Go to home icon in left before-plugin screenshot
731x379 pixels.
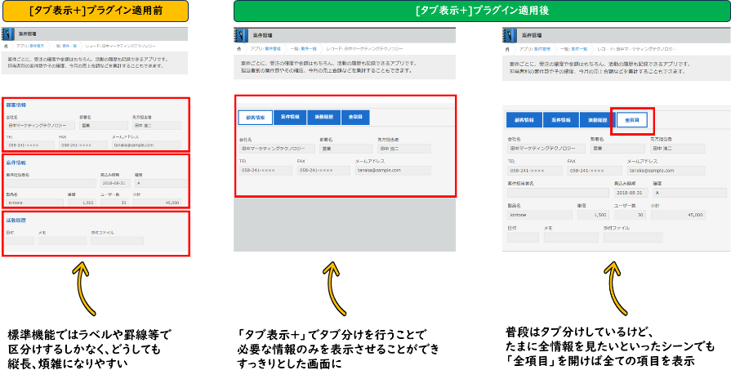pyautogui.click(x=6, y=47)
